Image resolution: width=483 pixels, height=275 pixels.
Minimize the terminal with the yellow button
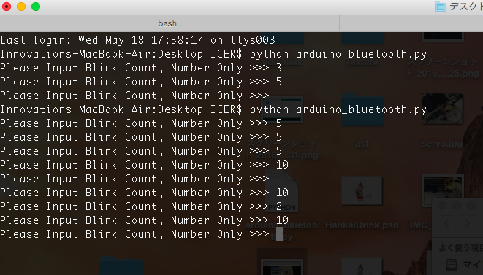click(x=21, y=7)
